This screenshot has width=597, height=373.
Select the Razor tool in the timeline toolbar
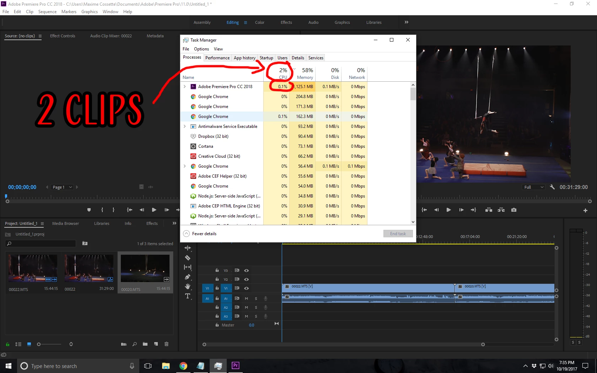tap(188, 258)
